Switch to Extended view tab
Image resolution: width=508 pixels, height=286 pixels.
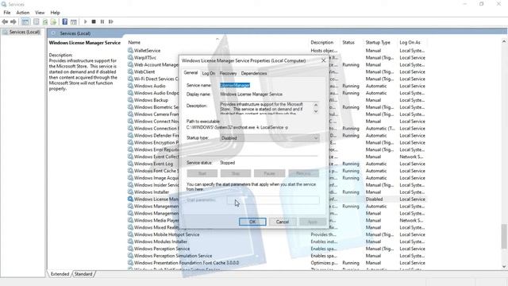coord(60,274)
